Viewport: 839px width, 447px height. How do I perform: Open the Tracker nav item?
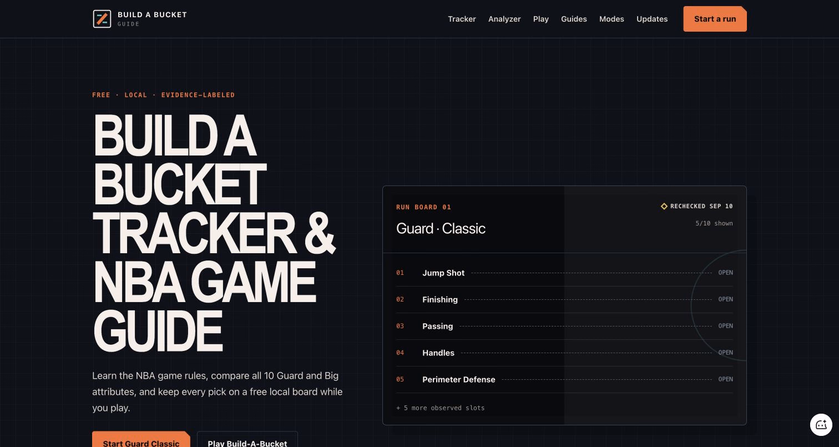462,19
